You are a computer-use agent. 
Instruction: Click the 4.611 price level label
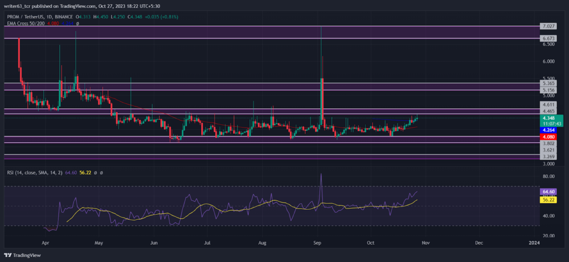point(547,104)
